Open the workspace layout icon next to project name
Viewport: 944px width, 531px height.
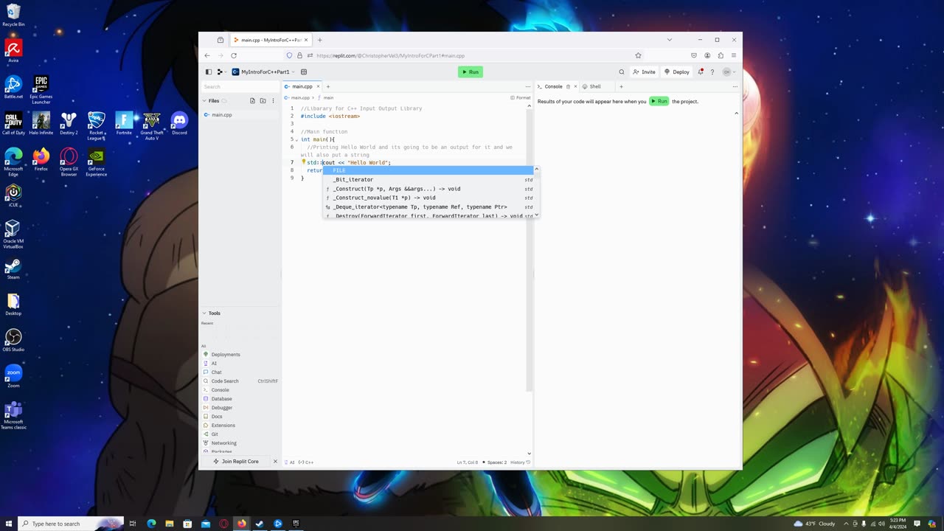tap(304, 72)
